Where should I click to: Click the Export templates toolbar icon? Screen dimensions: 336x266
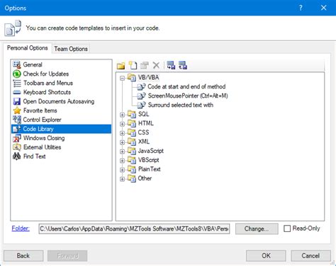[x=183, y=65]
